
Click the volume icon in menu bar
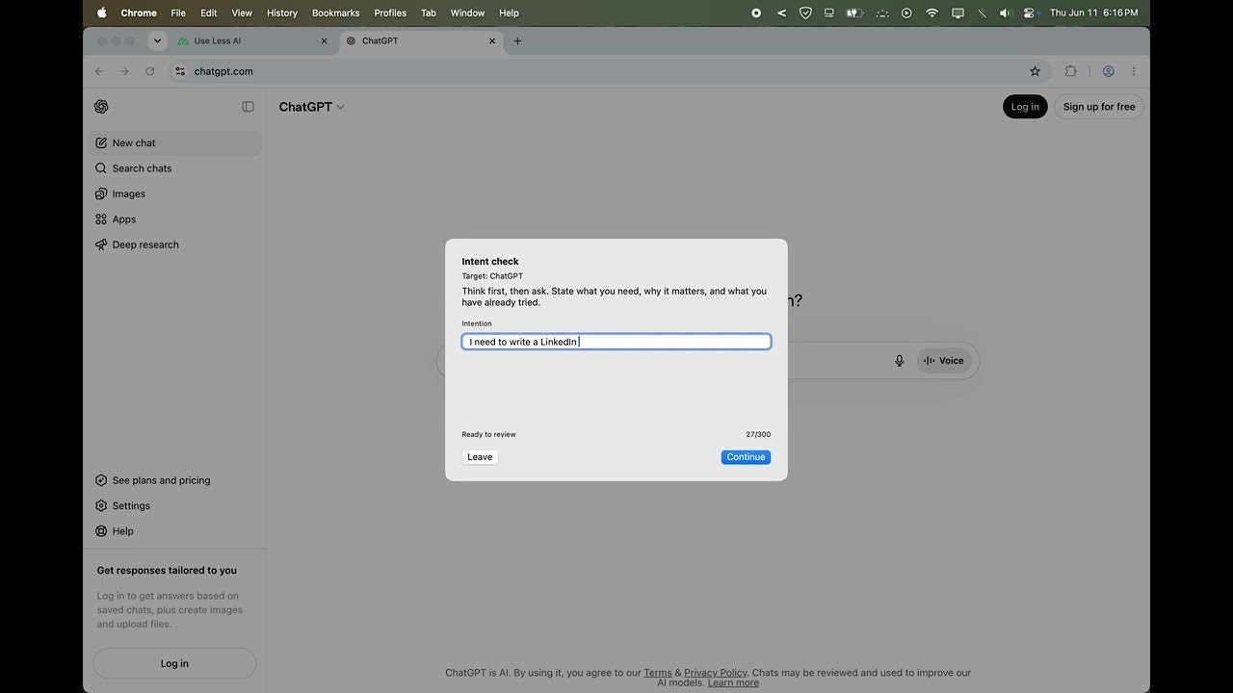pos(1006,13)
